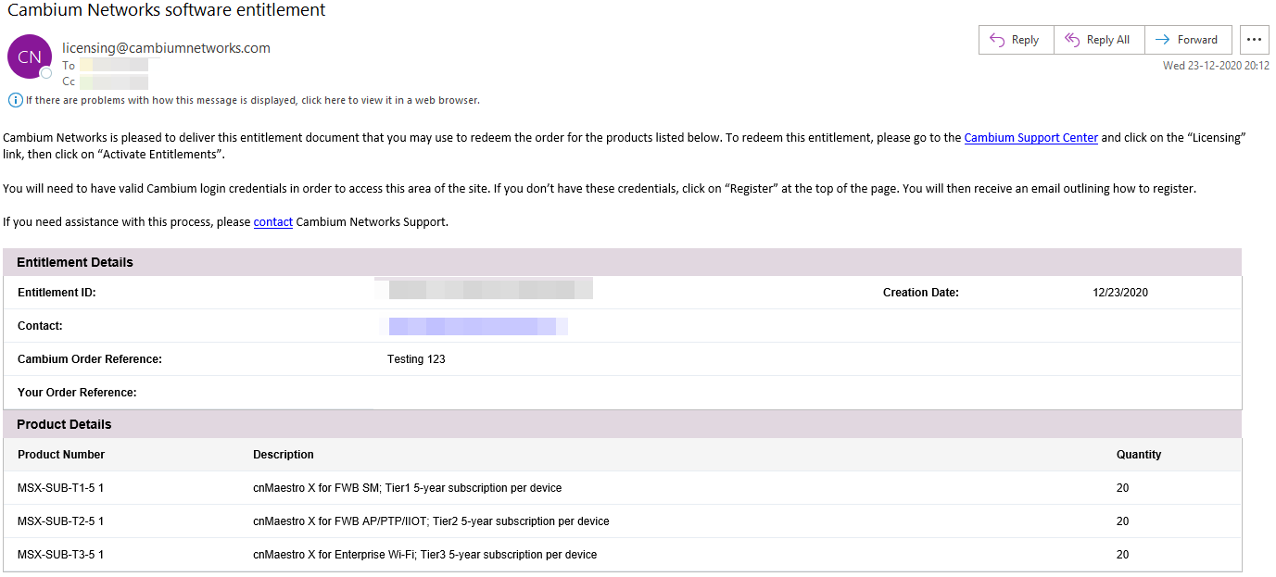The height and width of the screenshot is (577, 1276).
Task: Select product number MSX-SUB-T3-5 1
Action: [61, 555]
